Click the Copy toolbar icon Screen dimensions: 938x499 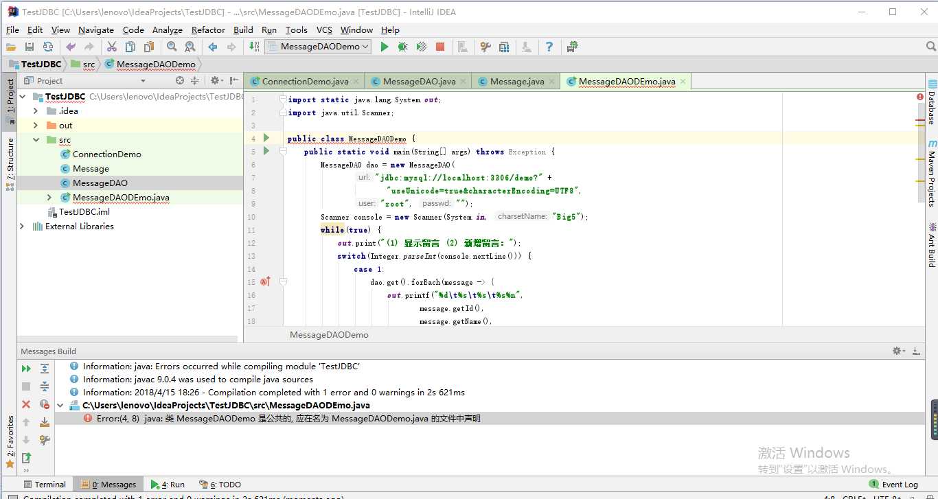[x=130, y=47]
